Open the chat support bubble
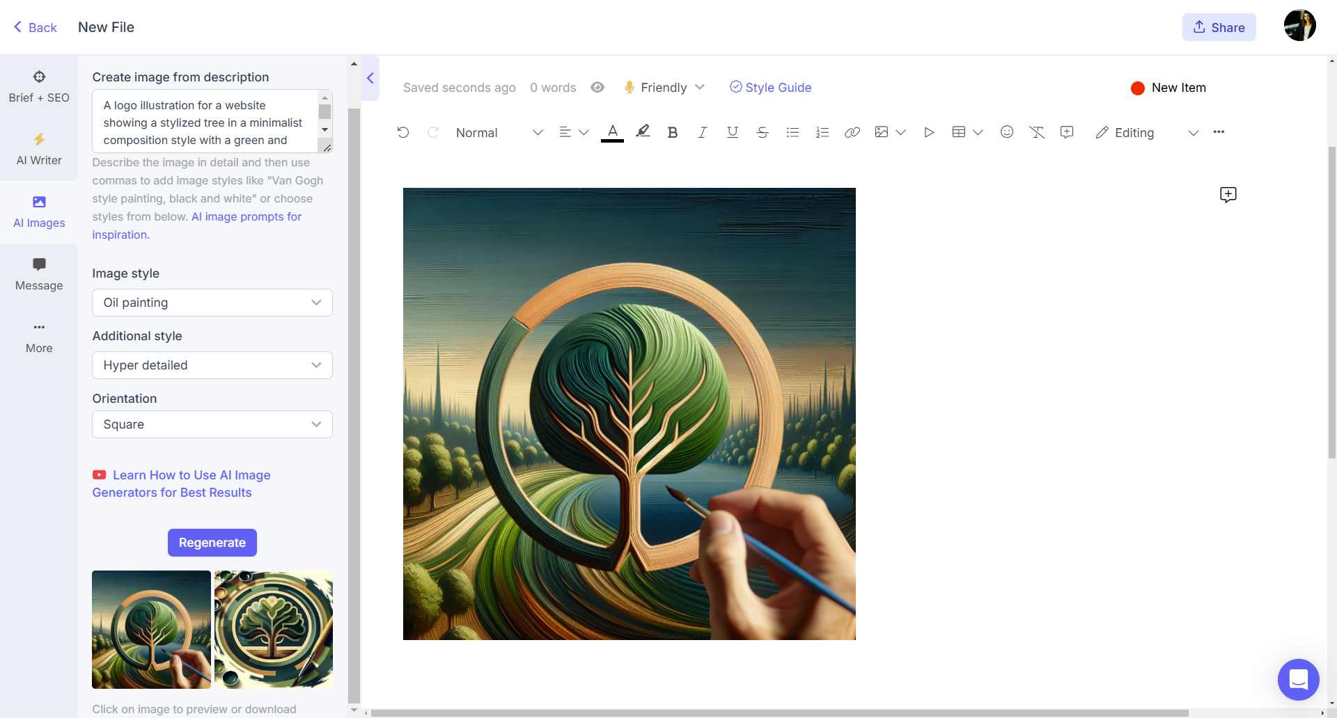Viewport: 1337px width, 718px height. (x=1298, y=680)
